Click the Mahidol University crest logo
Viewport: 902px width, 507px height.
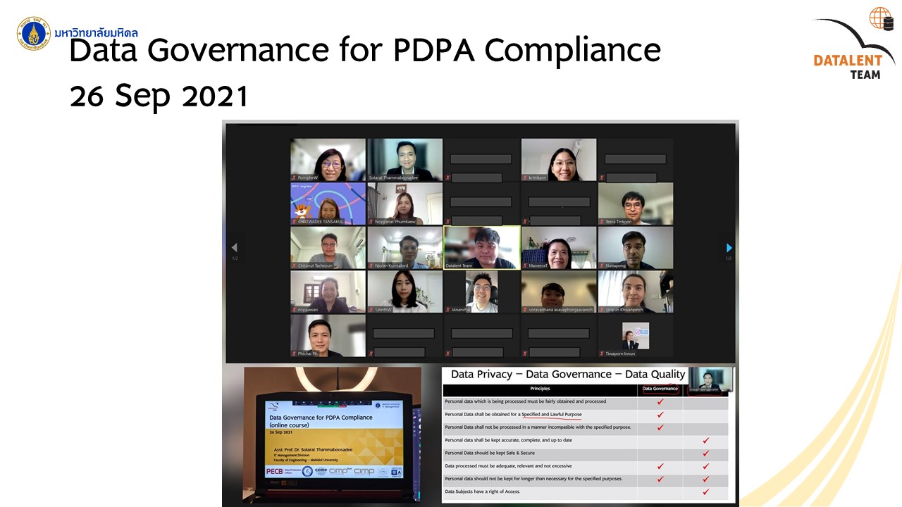[x=34, y=34]
